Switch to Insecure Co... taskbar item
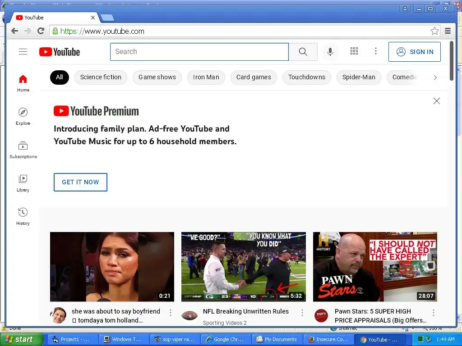Image resolution: width=462 pixels, height=346 pixels. 328,339
